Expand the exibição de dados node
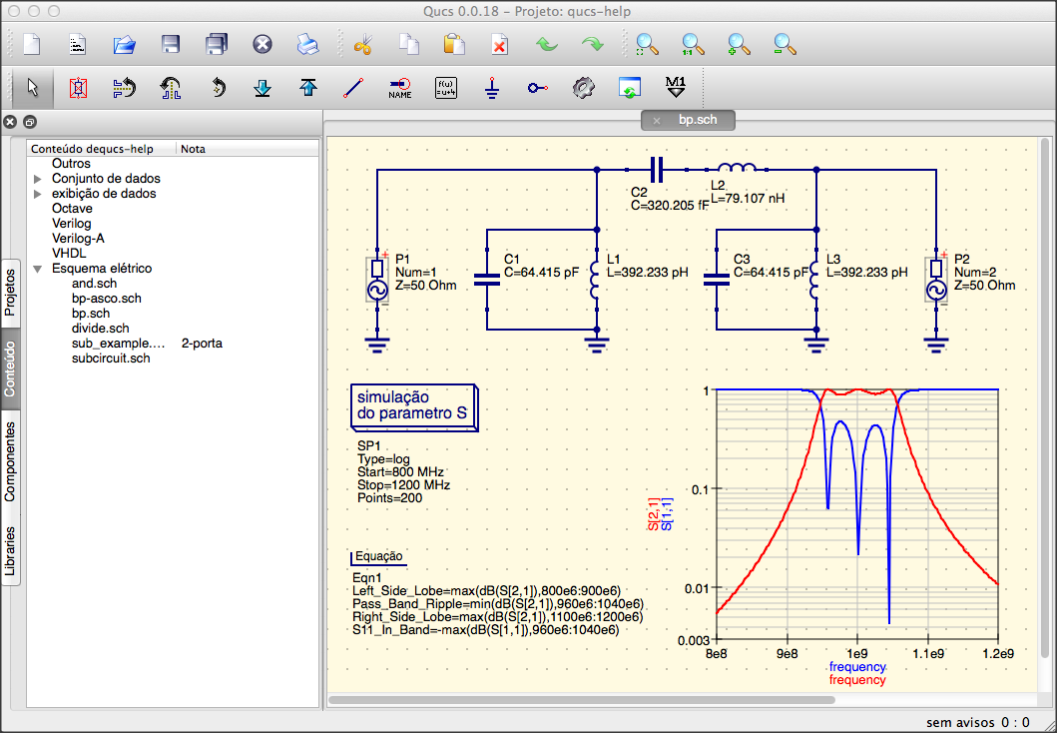Screen dimensions: 1057x733 tap(38, 194)
